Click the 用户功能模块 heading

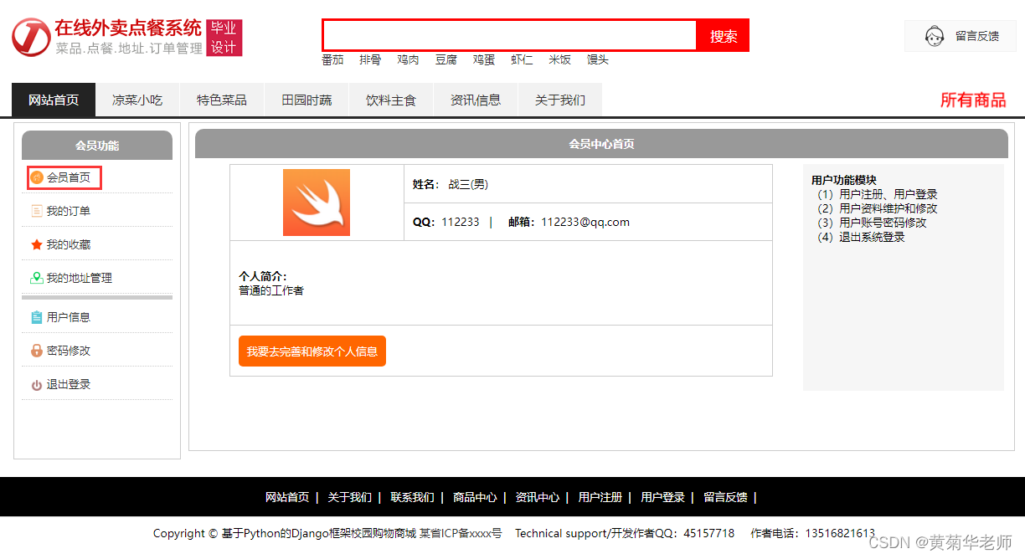(844, 180)
